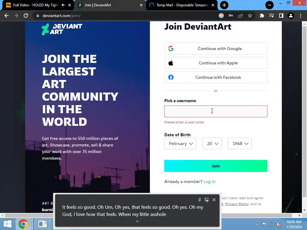Image resolution: width=307 pixels, height=230 pixels.
Task: Open the media control icon
Action: click(x=271, y=16)
